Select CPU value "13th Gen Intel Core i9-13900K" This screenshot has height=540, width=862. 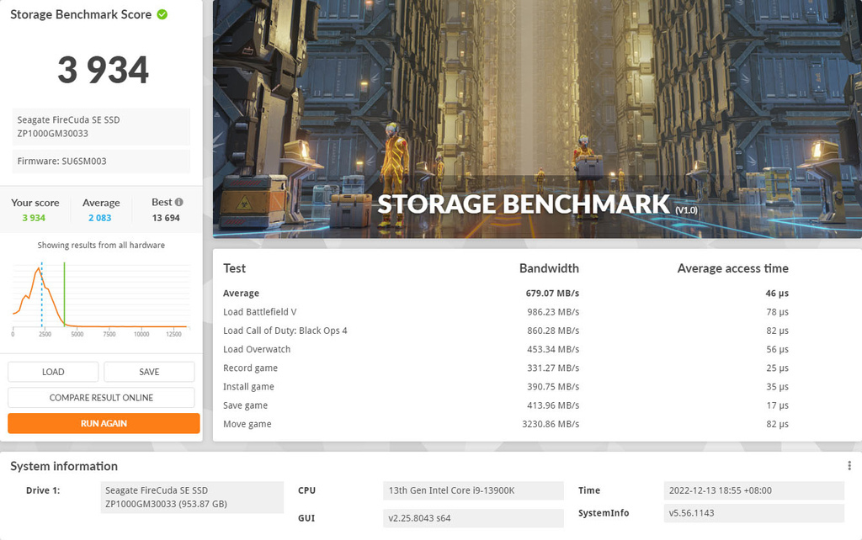(x=473, y=490)
